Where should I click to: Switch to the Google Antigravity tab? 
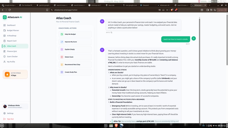(x=9, y=5)
